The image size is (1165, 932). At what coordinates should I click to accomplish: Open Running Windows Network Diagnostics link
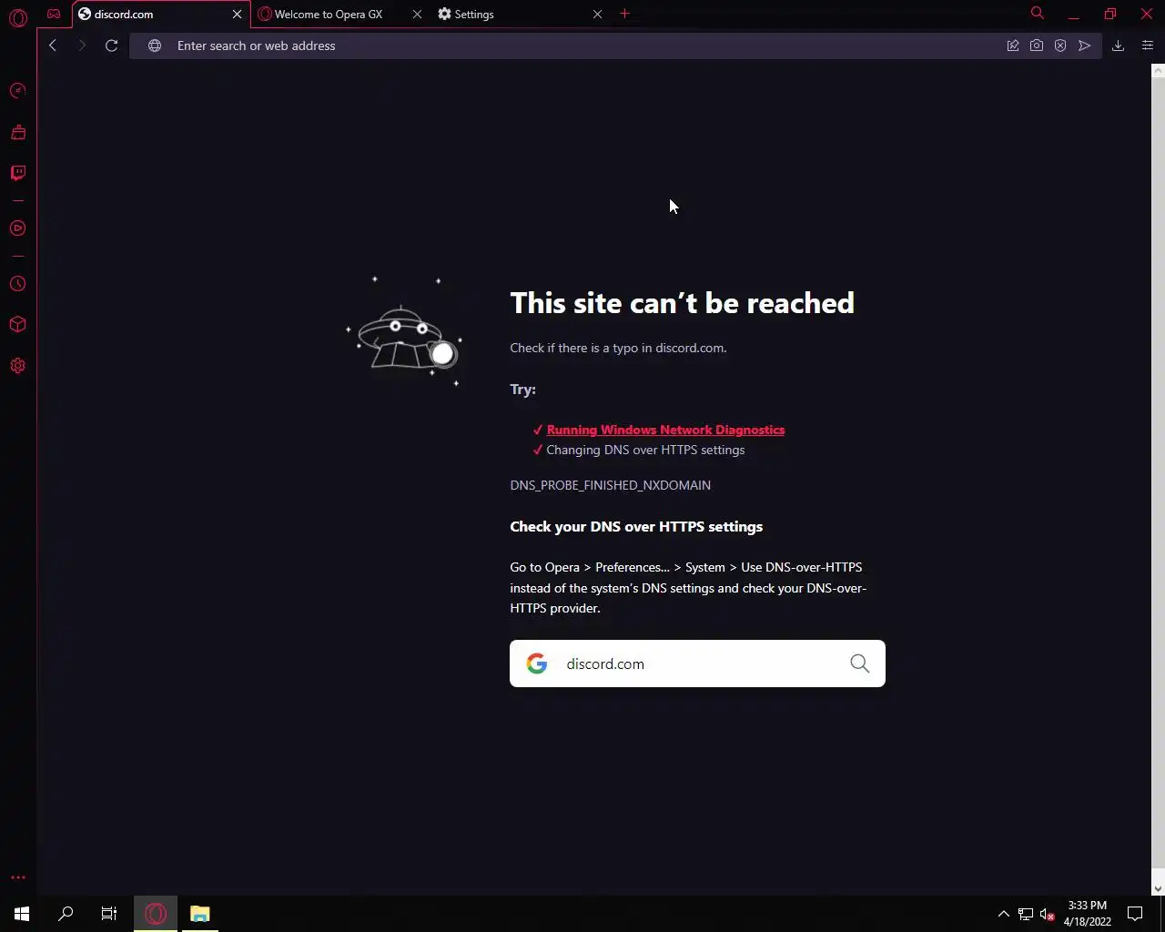[x=665, y=430]
